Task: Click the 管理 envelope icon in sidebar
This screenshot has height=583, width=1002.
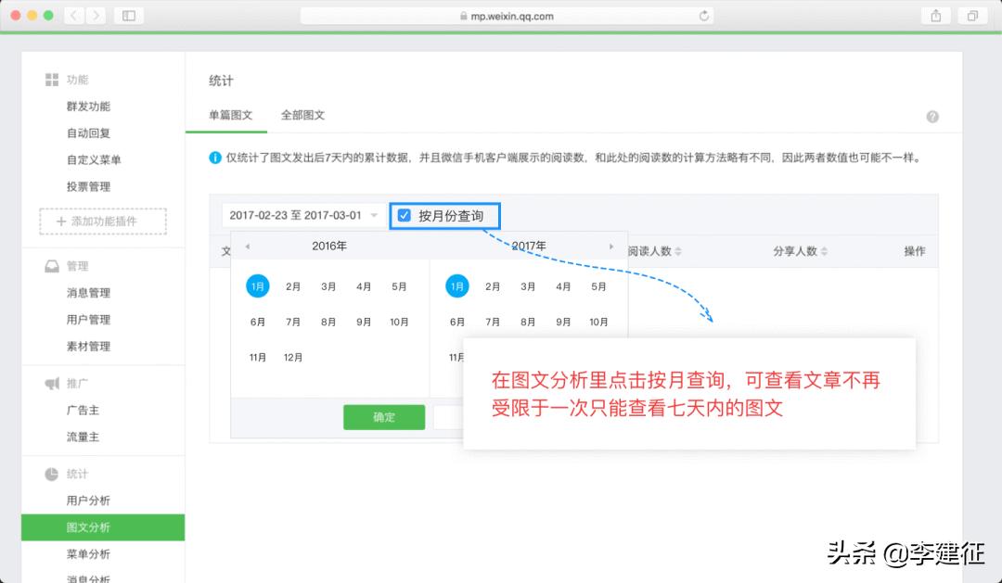Action: 52,266
